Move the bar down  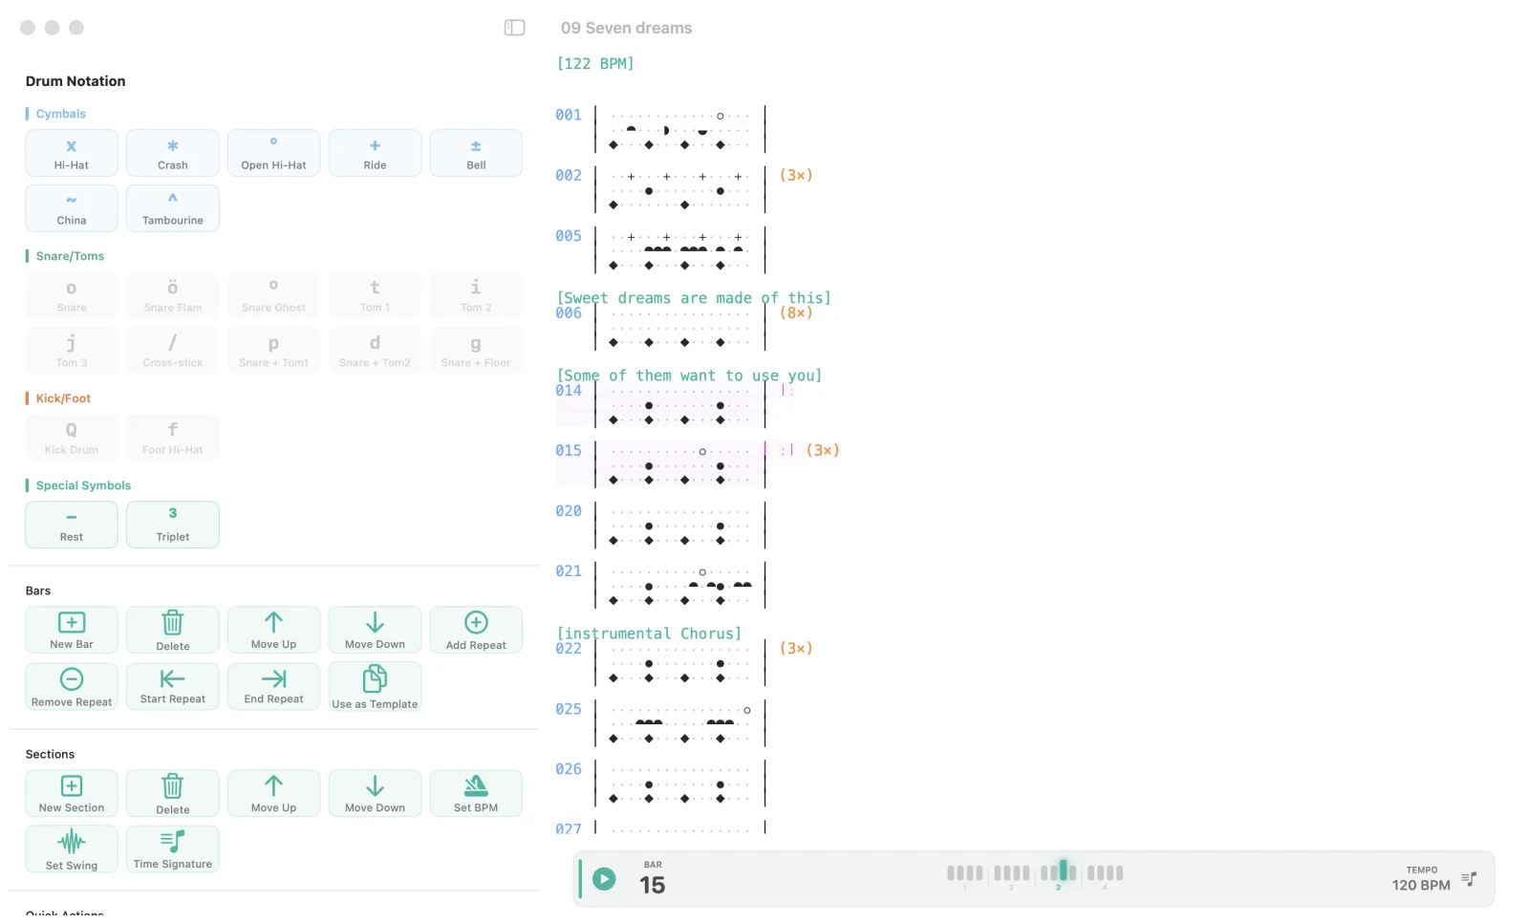coord(375,631)
